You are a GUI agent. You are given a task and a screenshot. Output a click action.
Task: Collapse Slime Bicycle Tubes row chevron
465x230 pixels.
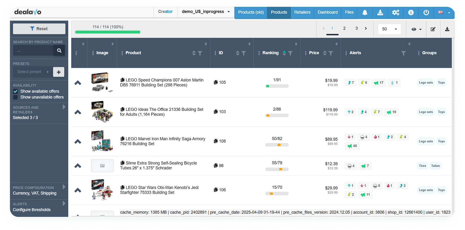[78, 166]
